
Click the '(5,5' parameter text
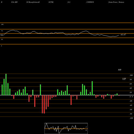coord(69,2)
